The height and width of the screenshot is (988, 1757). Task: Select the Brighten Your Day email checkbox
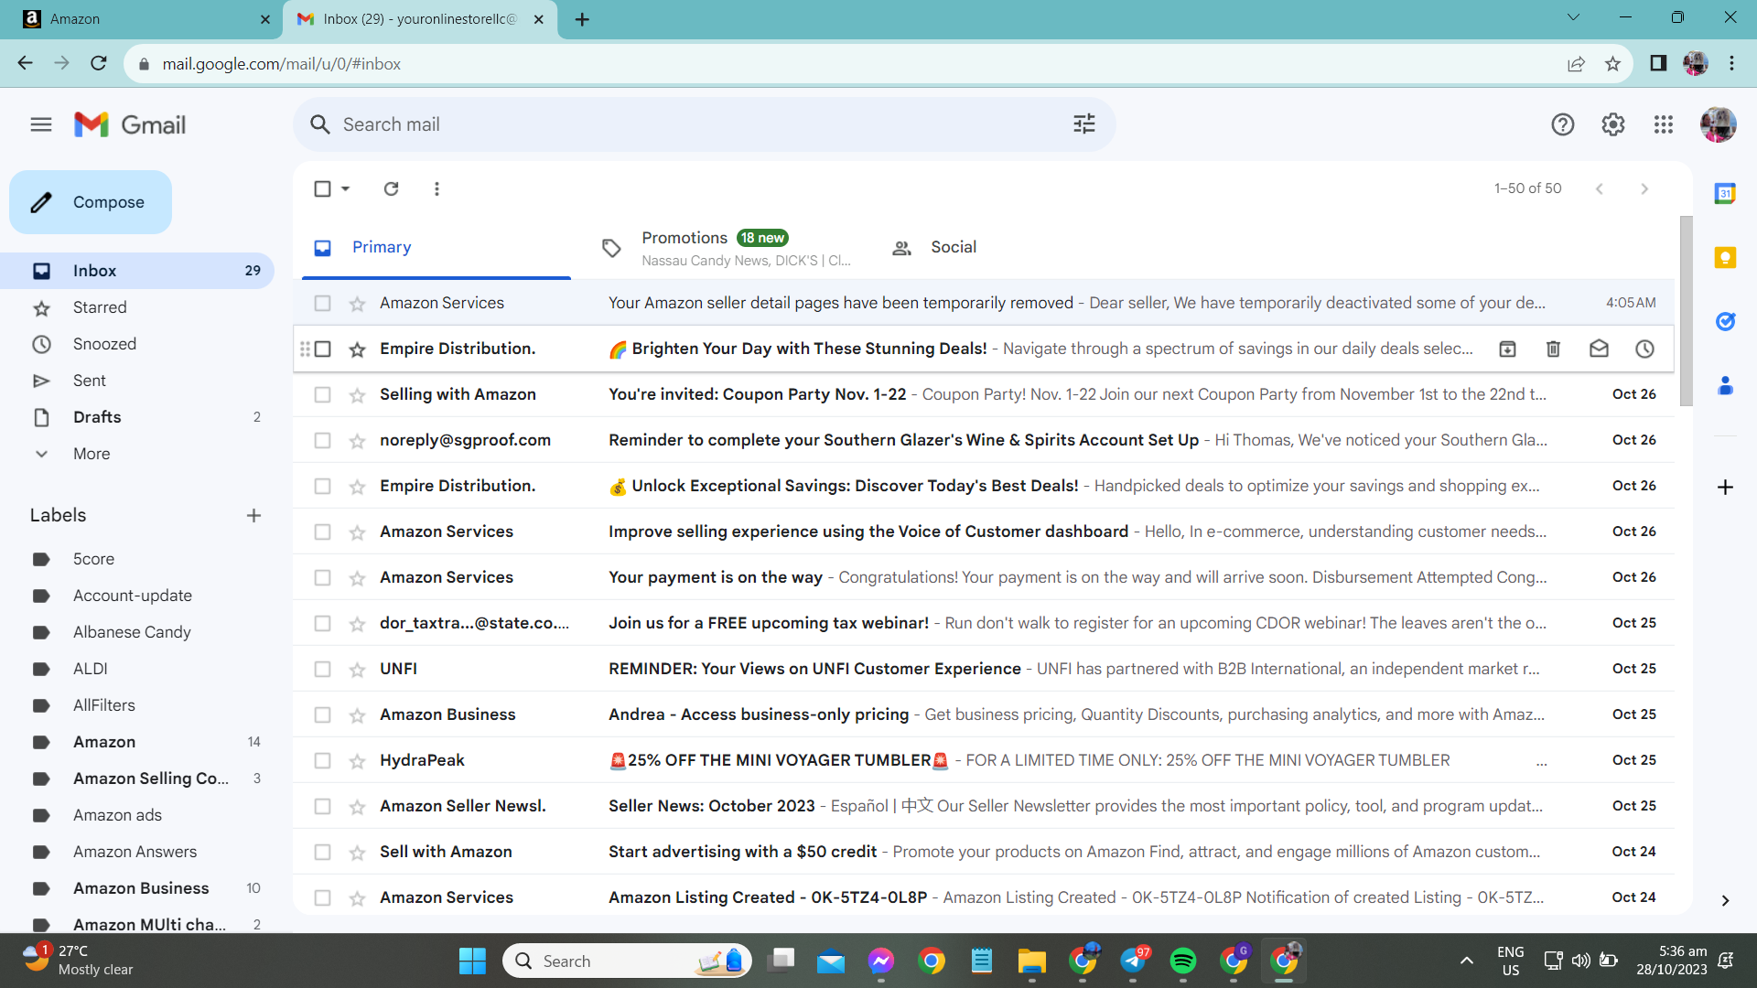[x=322, y=349]
